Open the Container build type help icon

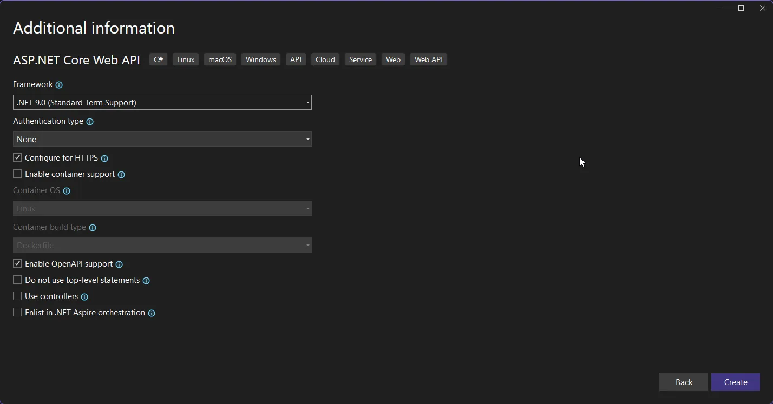click(93, 228)
